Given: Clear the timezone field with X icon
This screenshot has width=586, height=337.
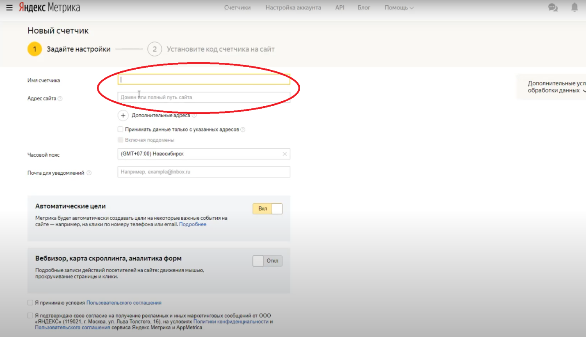Looking at the screenshot, I should click(x=285, y=154).
